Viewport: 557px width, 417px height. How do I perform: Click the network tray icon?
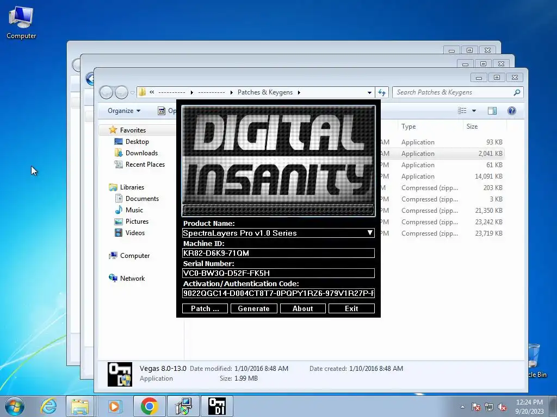(489, 407)
